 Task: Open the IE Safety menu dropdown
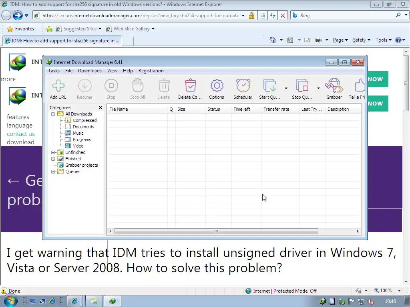tap(362, 40)
